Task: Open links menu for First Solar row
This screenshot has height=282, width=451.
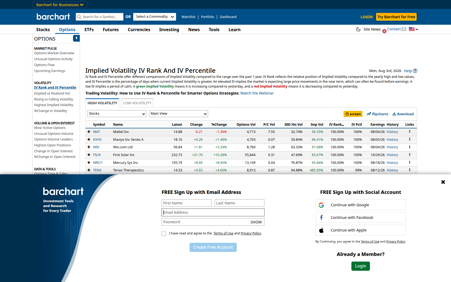Action: click(410, 155)
